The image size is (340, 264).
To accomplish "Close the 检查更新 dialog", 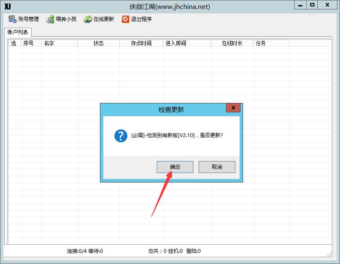I will pyautogui.click(x=233, y=108).
